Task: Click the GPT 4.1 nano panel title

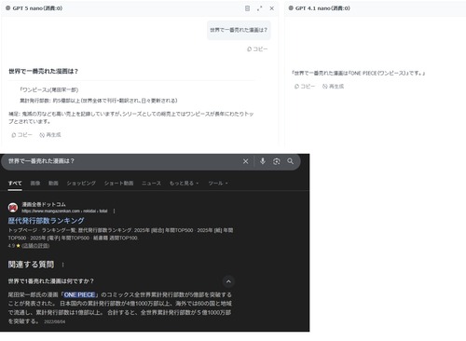Action: point(322,8)
